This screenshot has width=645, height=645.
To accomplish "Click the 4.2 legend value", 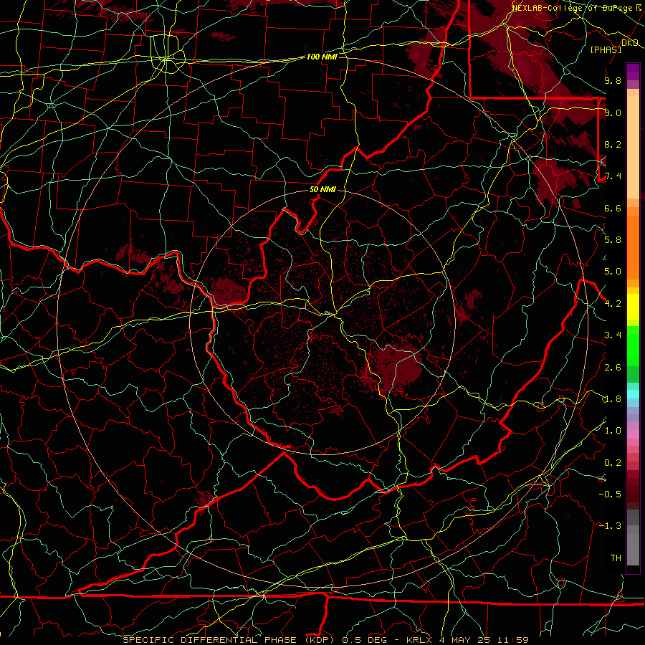I will point(613,304).
